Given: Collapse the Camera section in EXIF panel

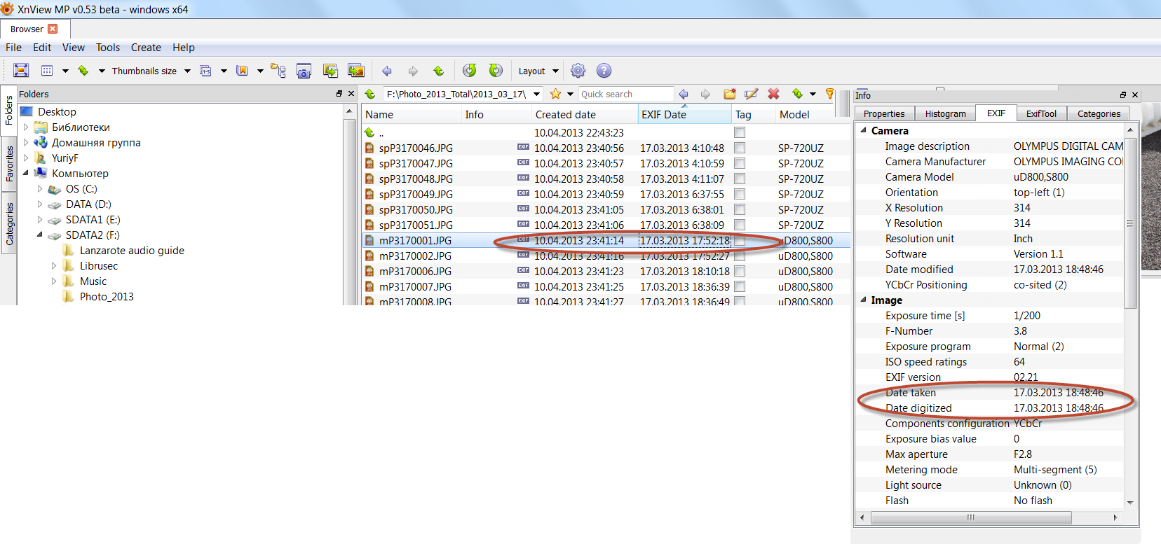Looking at the screenshot, I should [x=863, y=130].
